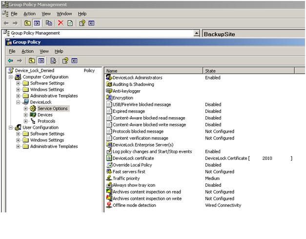
Task: Open Action menu in Group Policy window
Action: coord(27,51)
